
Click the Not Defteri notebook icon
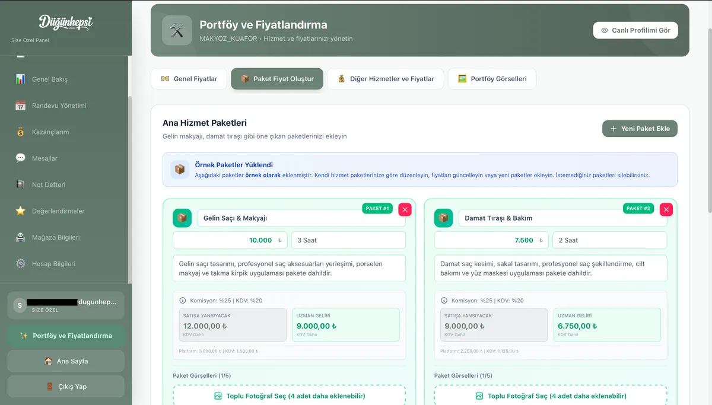pyautogui.click(x=20, y=184)
